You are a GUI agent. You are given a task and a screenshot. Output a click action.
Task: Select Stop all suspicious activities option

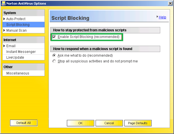[x=54, y=61]
